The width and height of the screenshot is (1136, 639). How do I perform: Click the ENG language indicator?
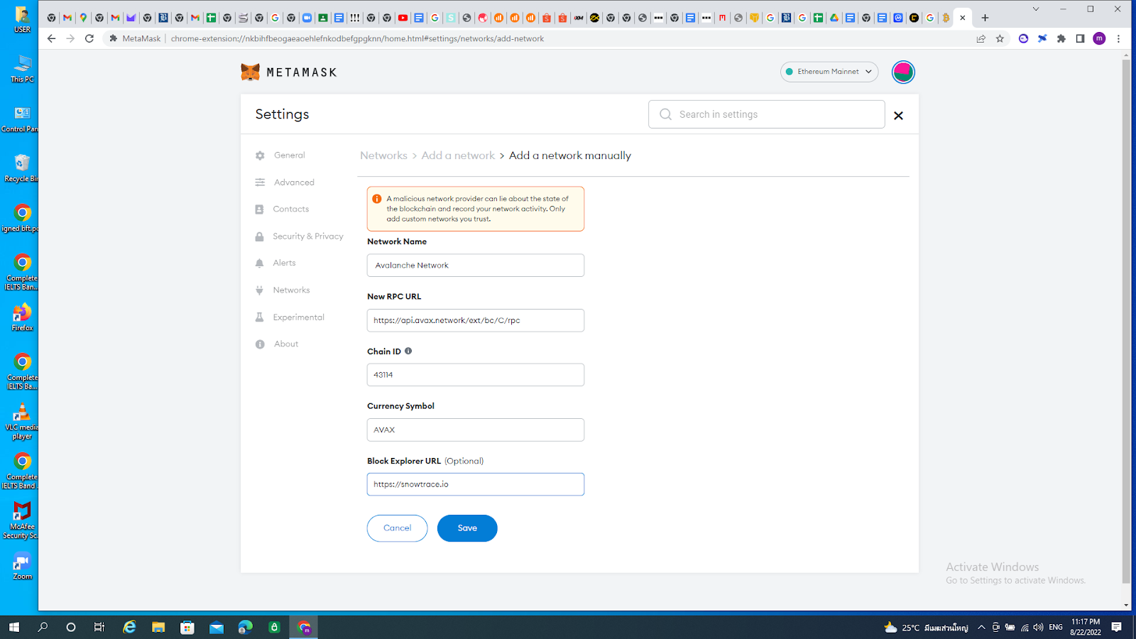click(x=1056, y=627)
